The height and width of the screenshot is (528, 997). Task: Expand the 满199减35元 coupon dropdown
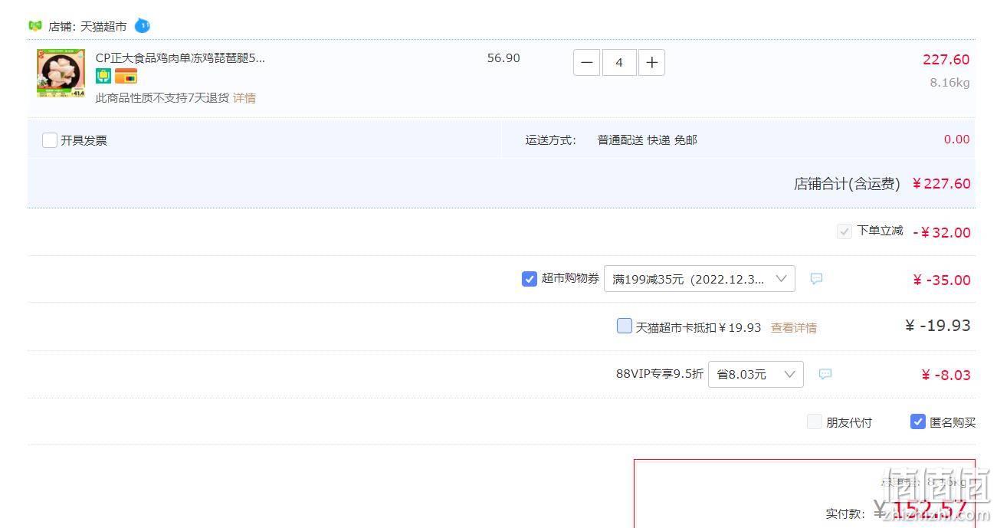point(700,279)
